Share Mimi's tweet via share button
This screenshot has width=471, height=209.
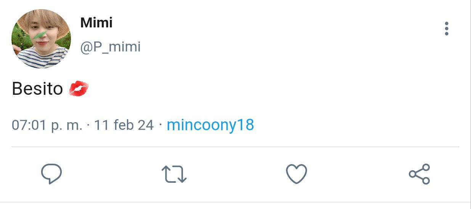pyautogui.click(x=419, y=174)
